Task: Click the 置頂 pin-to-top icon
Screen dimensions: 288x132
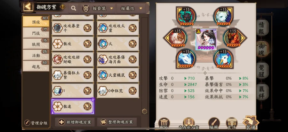Action: 231,123
